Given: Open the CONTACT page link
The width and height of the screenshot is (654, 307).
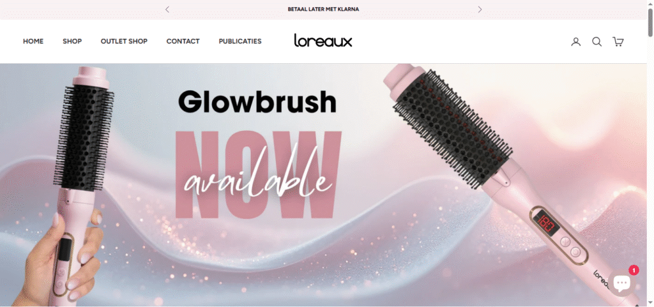Looking at the screenshot, I should pyautogui.click(x=183, y=41).
